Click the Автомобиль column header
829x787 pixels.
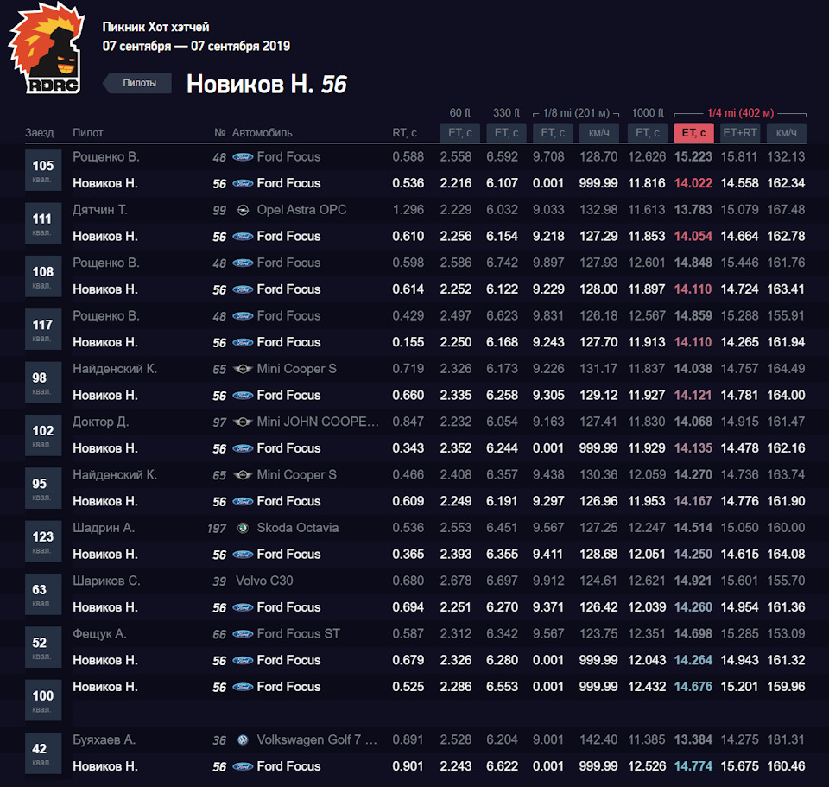[x=262, y=133]
